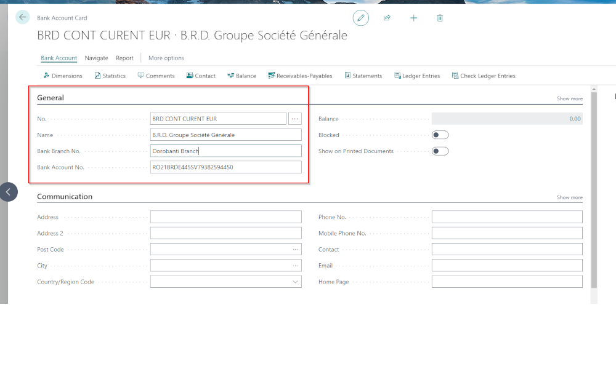Open the Country/Region Code dropdown
Screen dimensions: 616x369
point(295,282)
